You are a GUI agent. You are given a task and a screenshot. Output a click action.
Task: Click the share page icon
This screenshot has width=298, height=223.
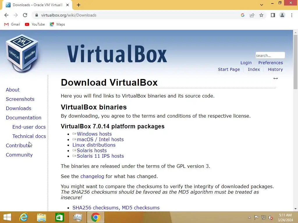pyautogui.click(x=252, y=15)
